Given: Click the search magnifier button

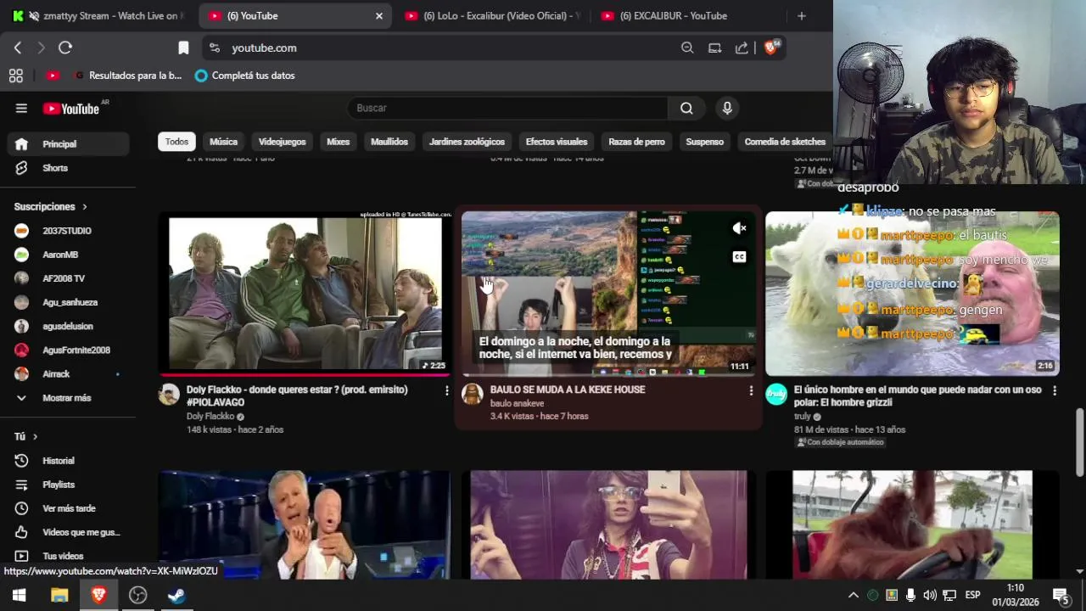Looking at the screenshot, I should coord(686,108).
